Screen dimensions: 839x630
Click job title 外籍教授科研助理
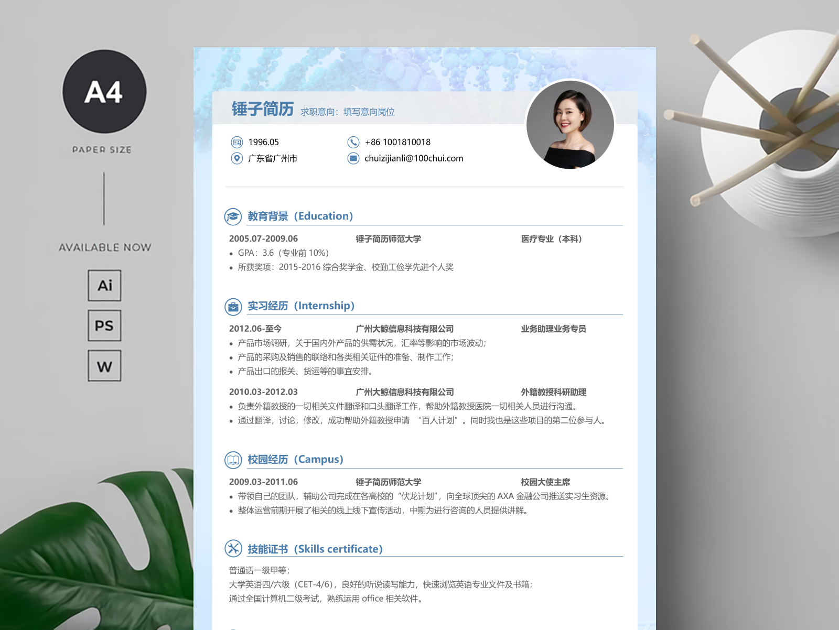tap(554, 392)
